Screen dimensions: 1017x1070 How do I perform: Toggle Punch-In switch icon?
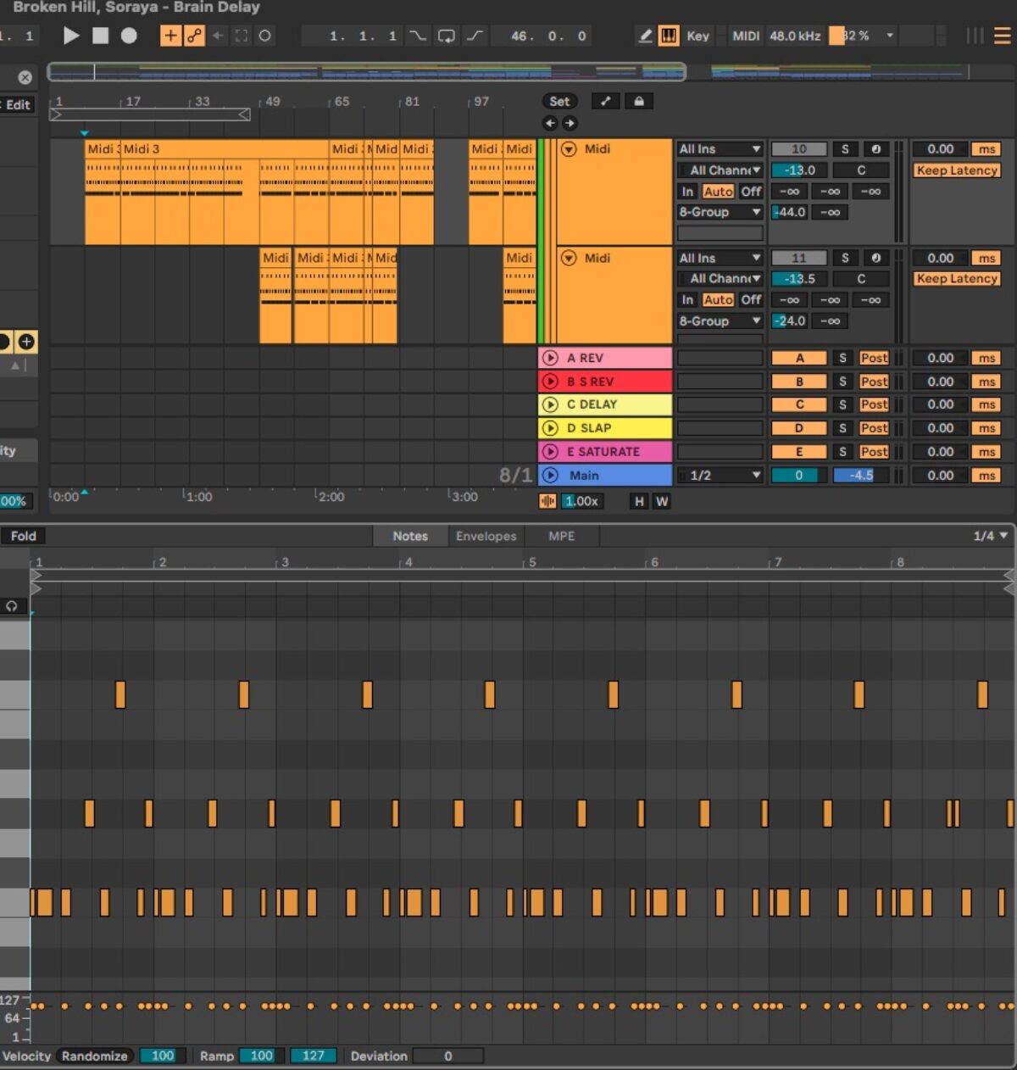click(x=419, y=36)
